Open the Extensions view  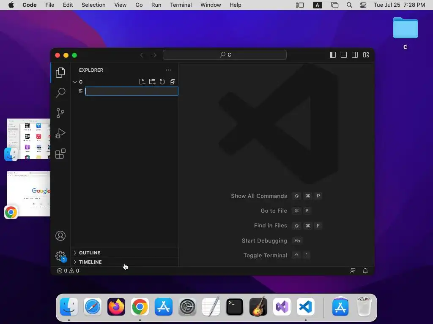[x=60, y=154]
